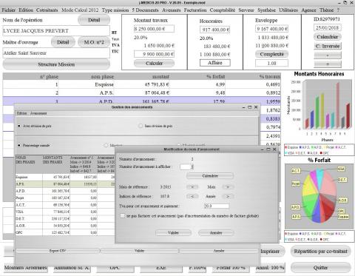Open the Fichier menu

tap(9, 10)
